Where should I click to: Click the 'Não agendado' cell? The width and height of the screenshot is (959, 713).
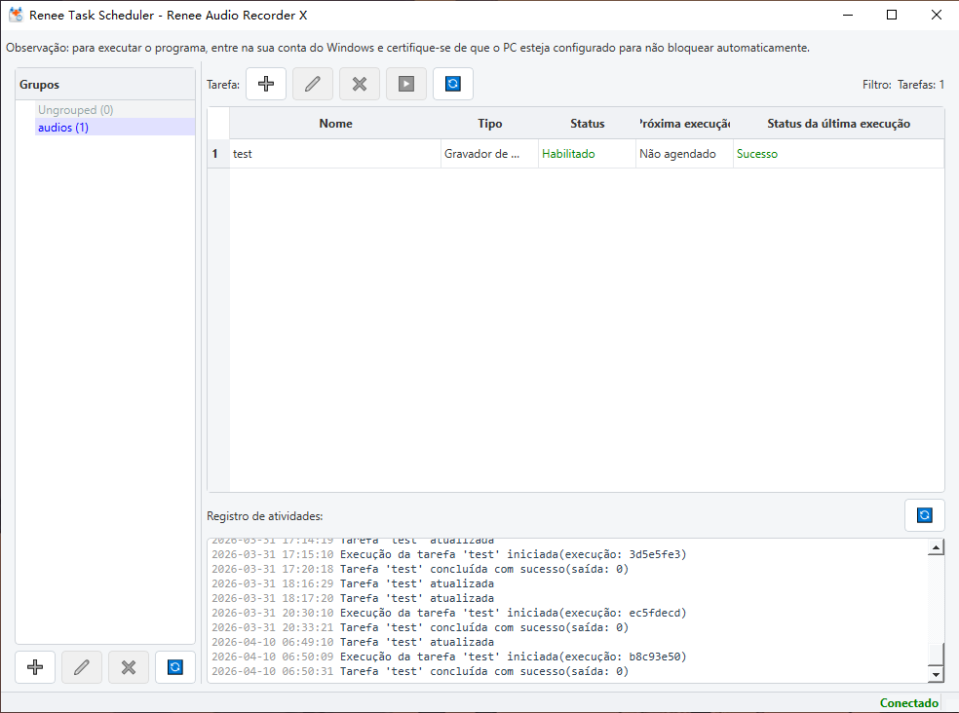click(x=684, y=154)
